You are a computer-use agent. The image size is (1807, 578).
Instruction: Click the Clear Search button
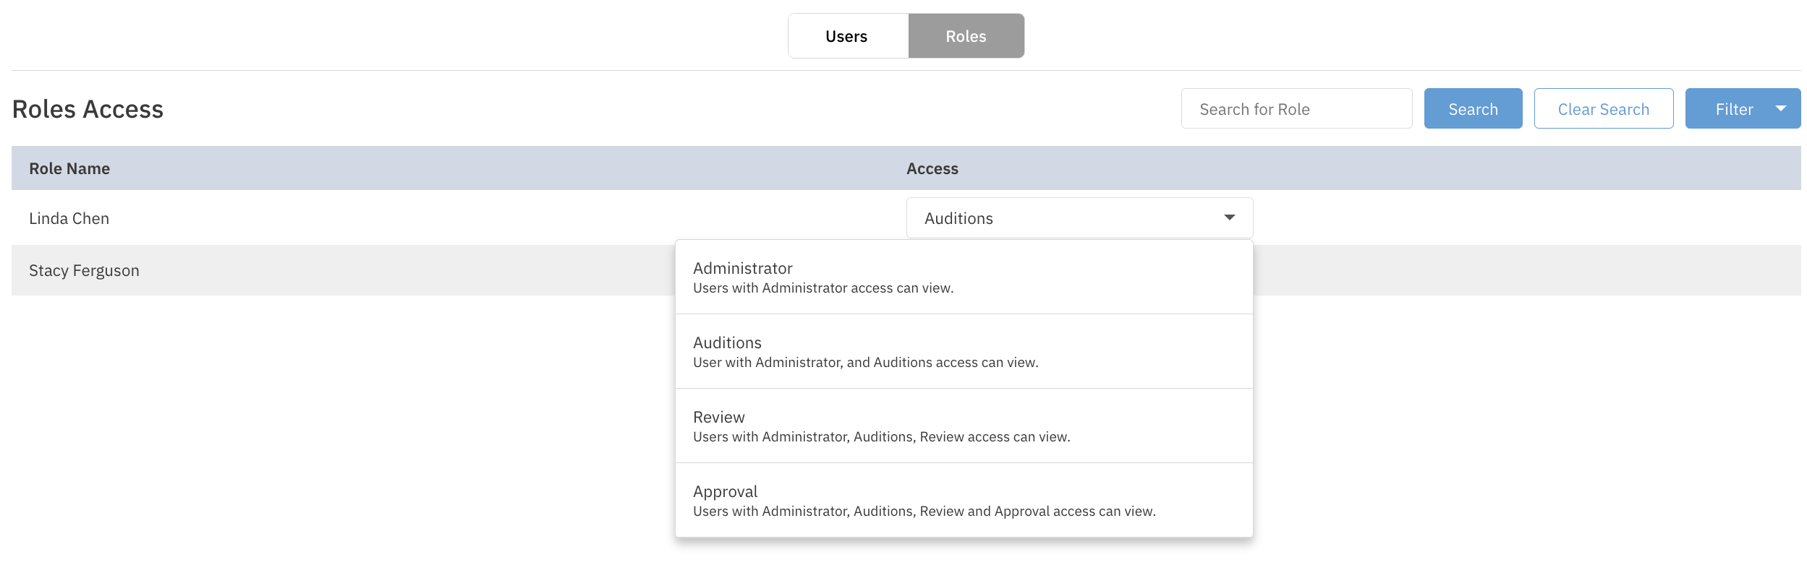(1603, 109)
